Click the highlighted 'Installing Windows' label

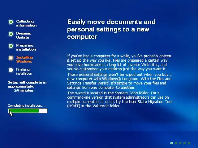coord(24,60)
